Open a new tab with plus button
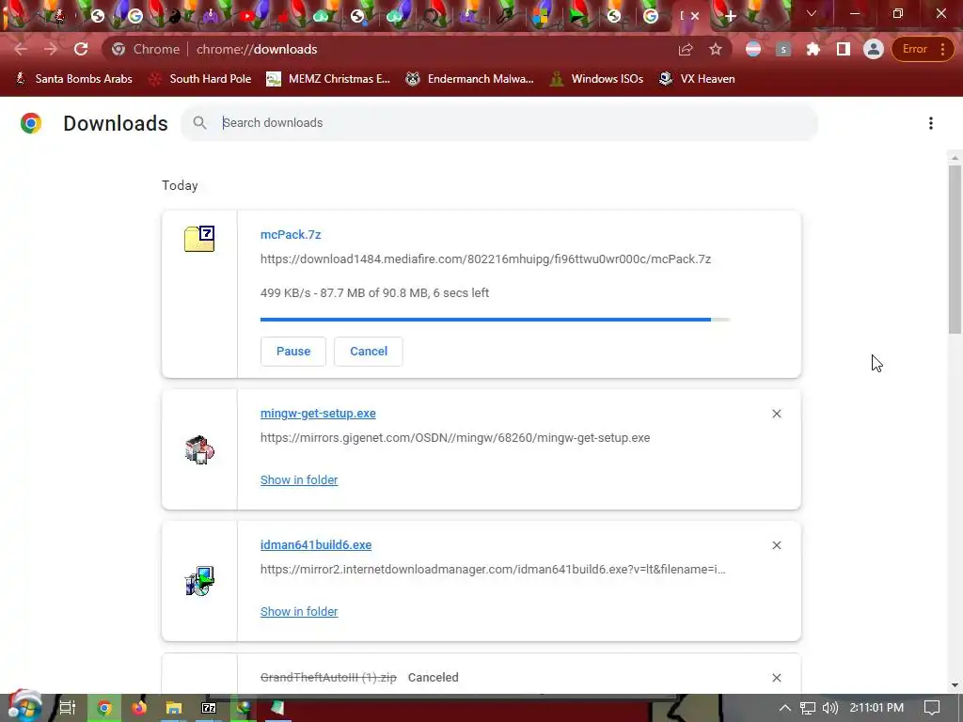 pos(730,16)
